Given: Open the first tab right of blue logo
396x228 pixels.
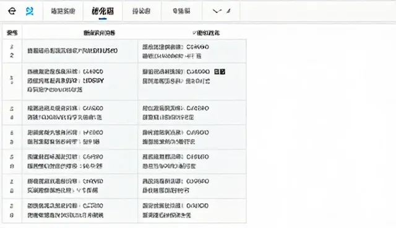Looking at the screenshot, I should (63, 11).
